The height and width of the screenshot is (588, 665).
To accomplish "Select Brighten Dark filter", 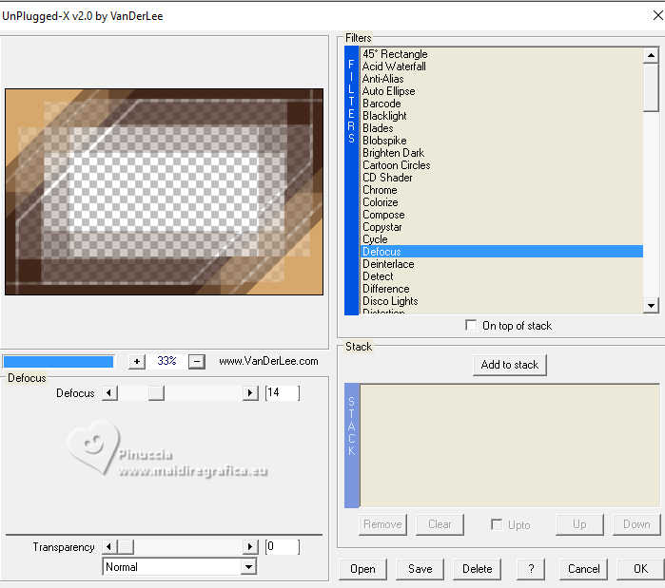I will tap(501, 153).
